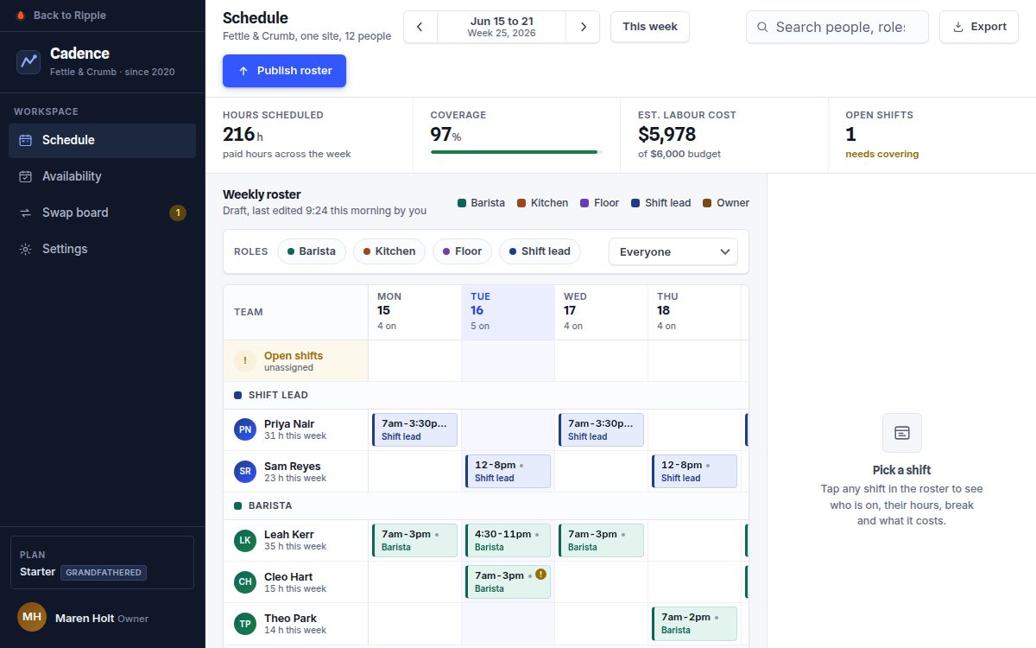Click Theo Park's TP avatar
The width and height of the screenshot is (1036, 648).
pos(245,623)
